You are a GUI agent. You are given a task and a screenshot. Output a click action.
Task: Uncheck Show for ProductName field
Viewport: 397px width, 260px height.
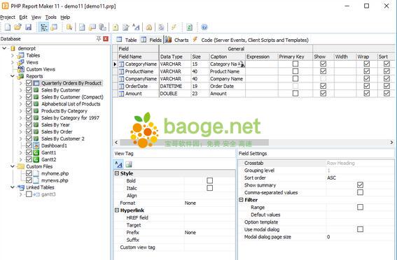[323, 71]
